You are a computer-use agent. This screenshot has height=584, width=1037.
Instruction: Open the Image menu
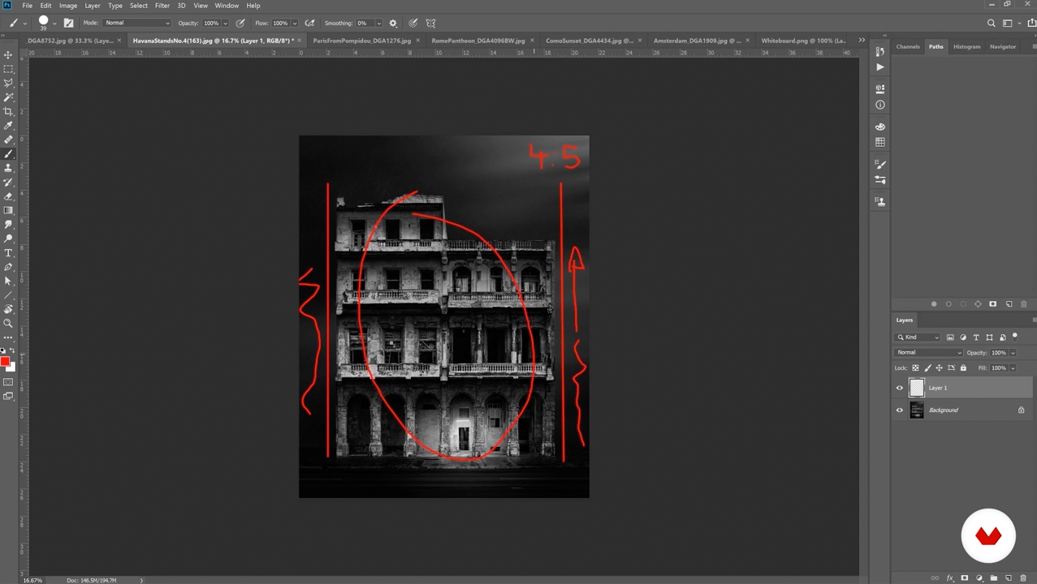tap(68, 6)
